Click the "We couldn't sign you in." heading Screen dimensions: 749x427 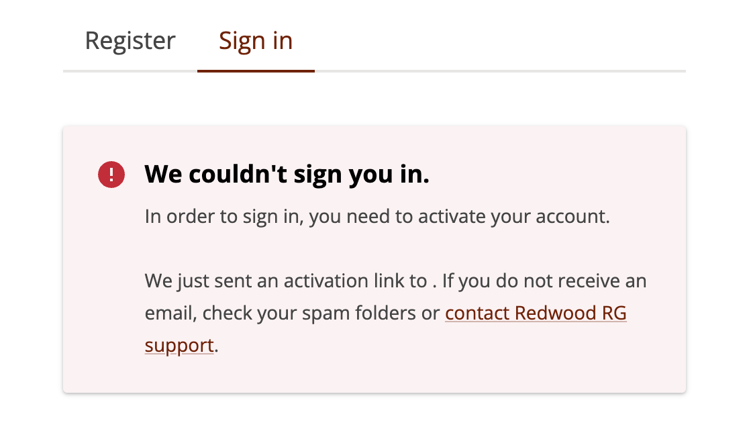tap(287, 175)
